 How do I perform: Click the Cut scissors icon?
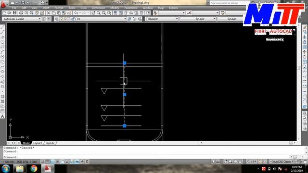pos(48,13)
